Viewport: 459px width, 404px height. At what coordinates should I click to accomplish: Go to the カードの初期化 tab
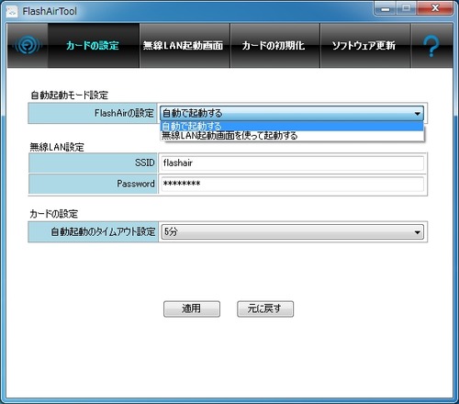coord(274,46)
